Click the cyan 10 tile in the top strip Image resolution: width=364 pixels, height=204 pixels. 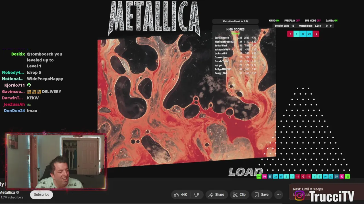(x=303, y=34)
